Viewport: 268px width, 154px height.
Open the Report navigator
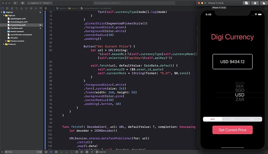(x=41, y=8)
